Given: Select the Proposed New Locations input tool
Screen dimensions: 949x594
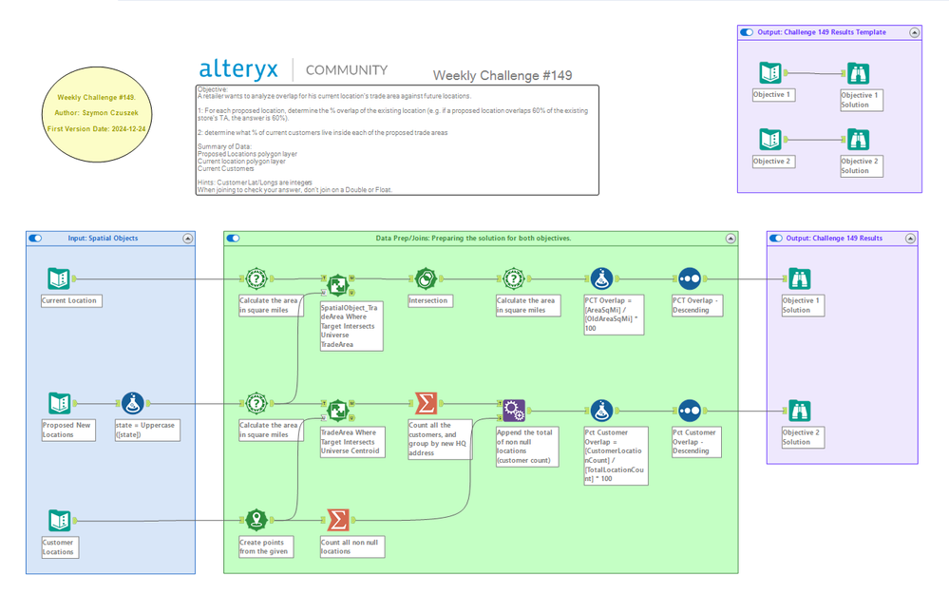Looking at the screenshot, I should pyautogui.click(x=59, y=403).
